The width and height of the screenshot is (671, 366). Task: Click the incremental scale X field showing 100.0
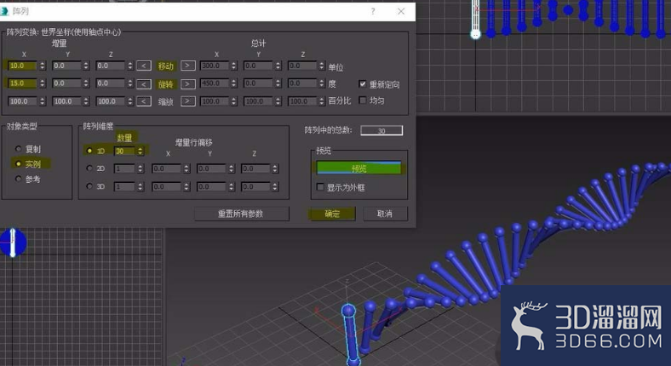pos(24,101)
